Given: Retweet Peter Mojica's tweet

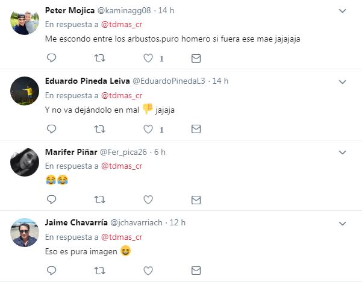Looking at the screenshot, I should pos(100,58).
